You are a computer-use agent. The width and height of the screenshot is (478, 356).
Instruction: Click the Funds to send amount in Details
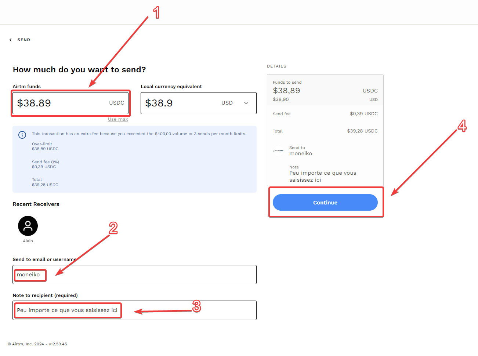coord(286,91)
